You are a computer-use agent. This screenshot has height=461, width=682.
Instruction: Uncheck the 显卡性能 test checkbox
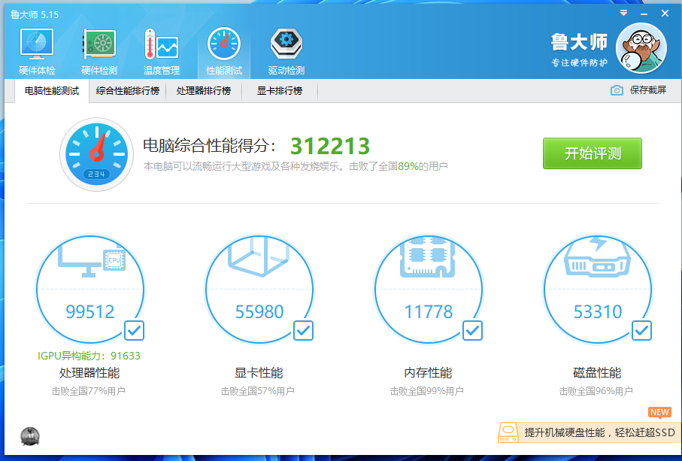(x=303, y=330)
